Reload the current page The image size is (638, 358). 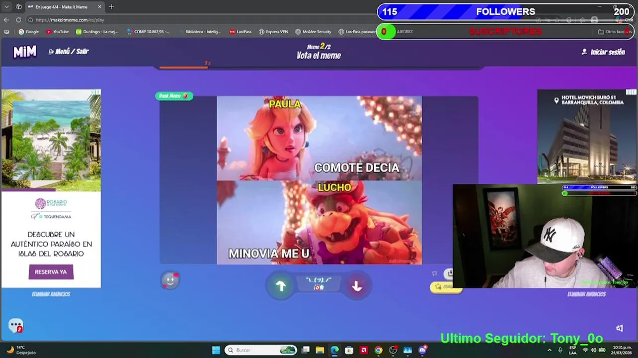18,20
